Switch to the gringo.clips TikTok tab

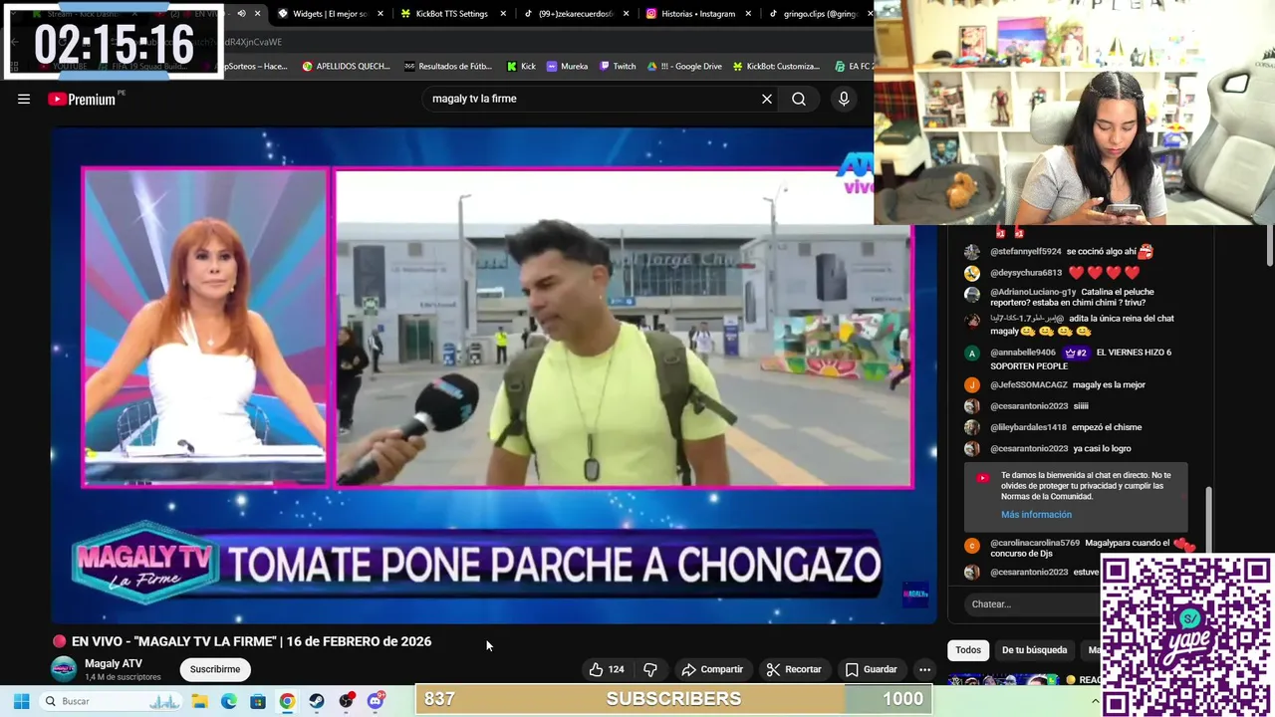[817, 14]
